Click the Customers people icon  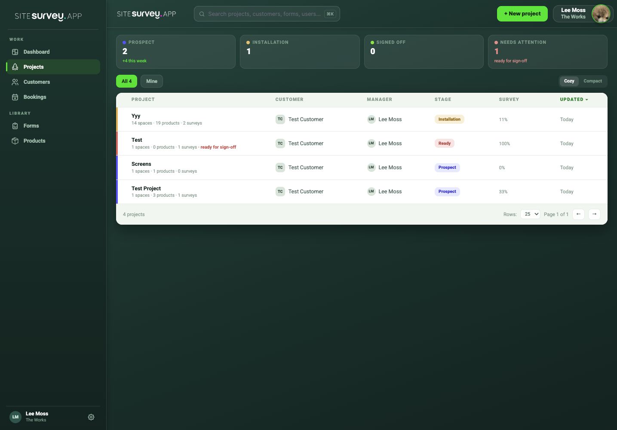[x=15, y=82]
